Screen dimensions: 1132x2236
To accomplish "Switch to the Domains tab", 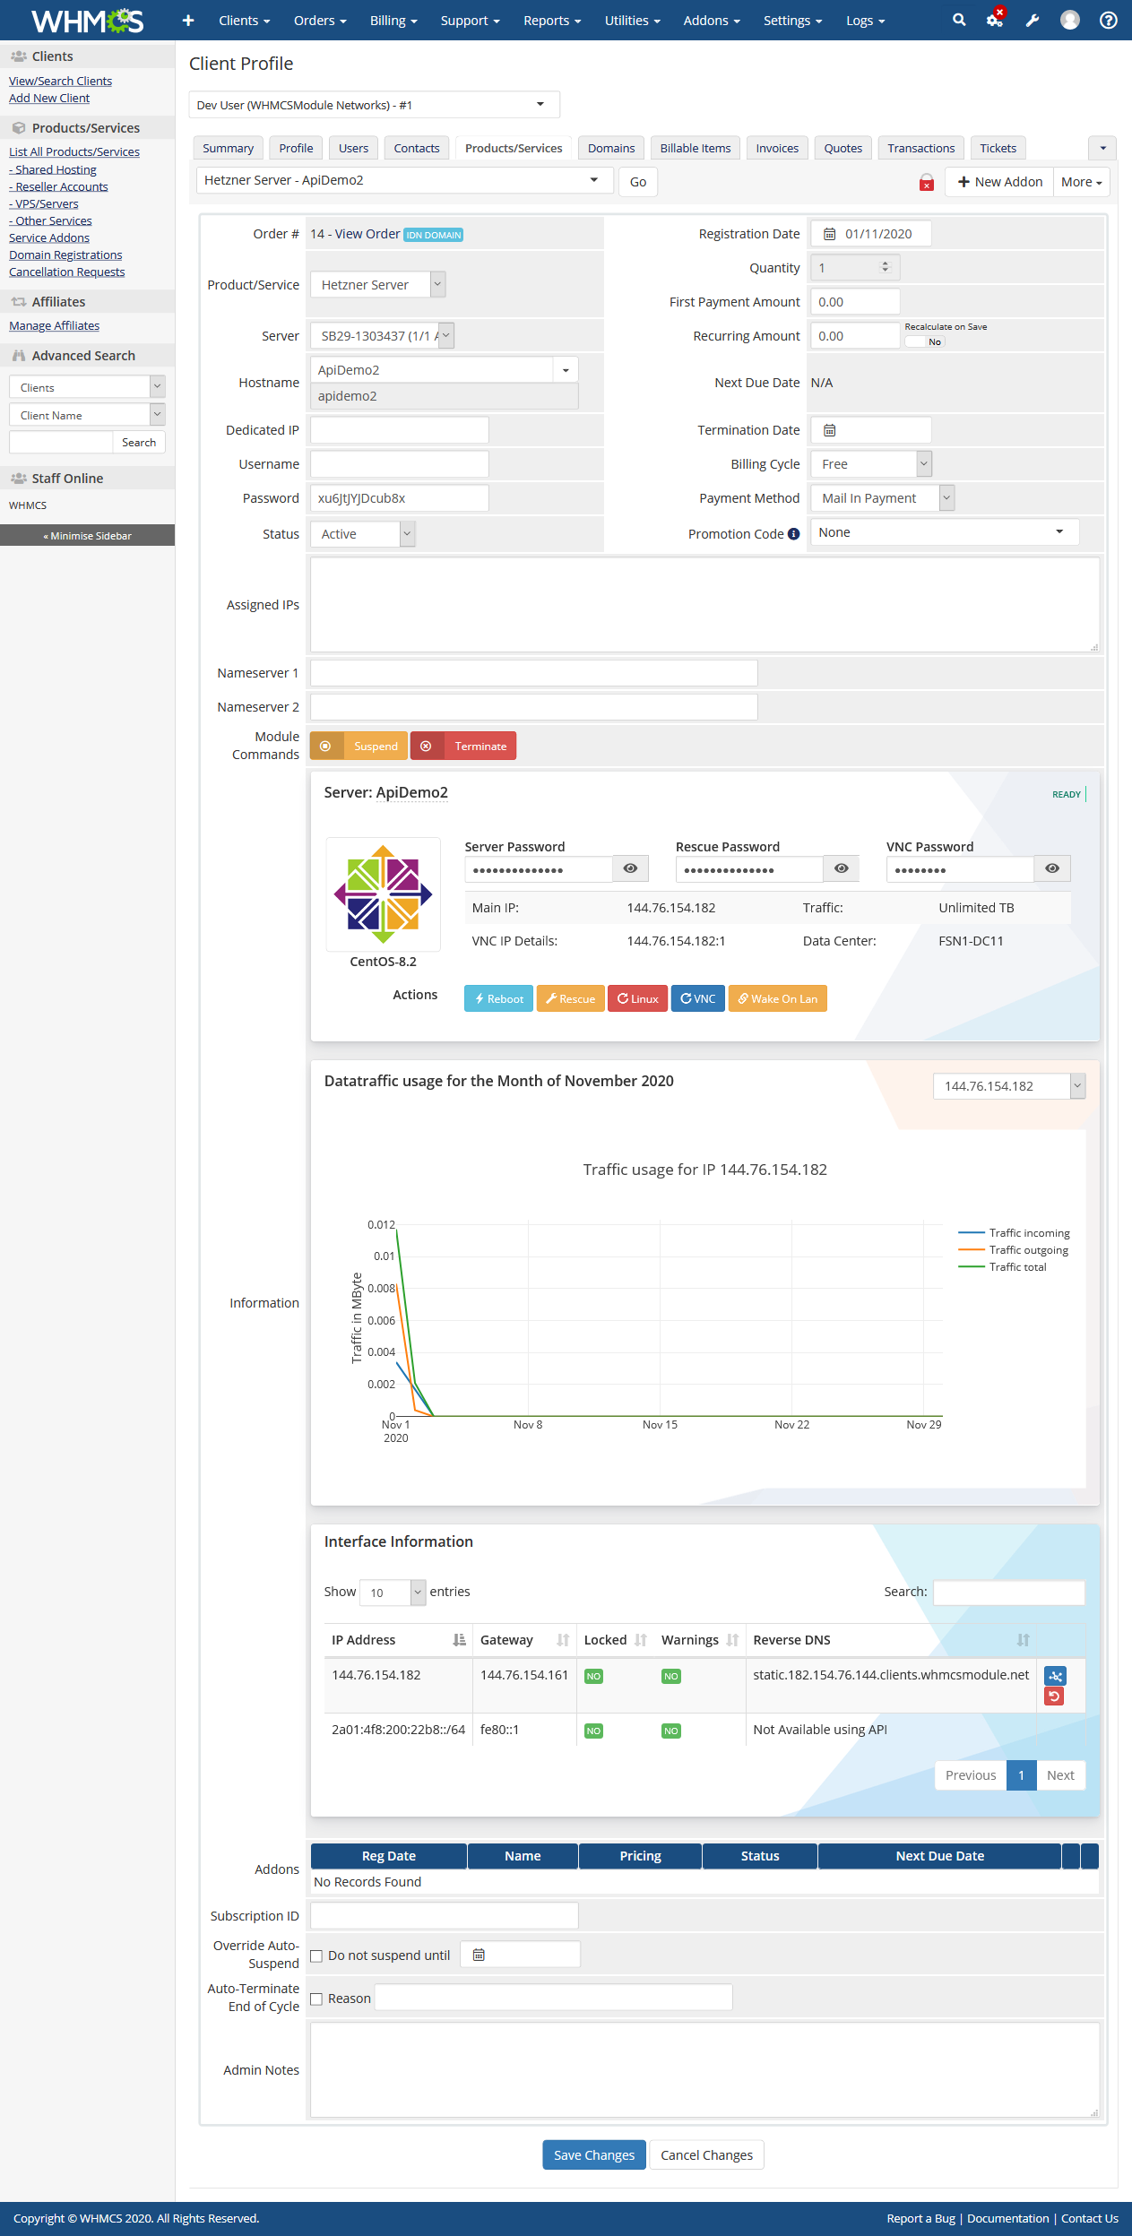I will coord(611,149).
